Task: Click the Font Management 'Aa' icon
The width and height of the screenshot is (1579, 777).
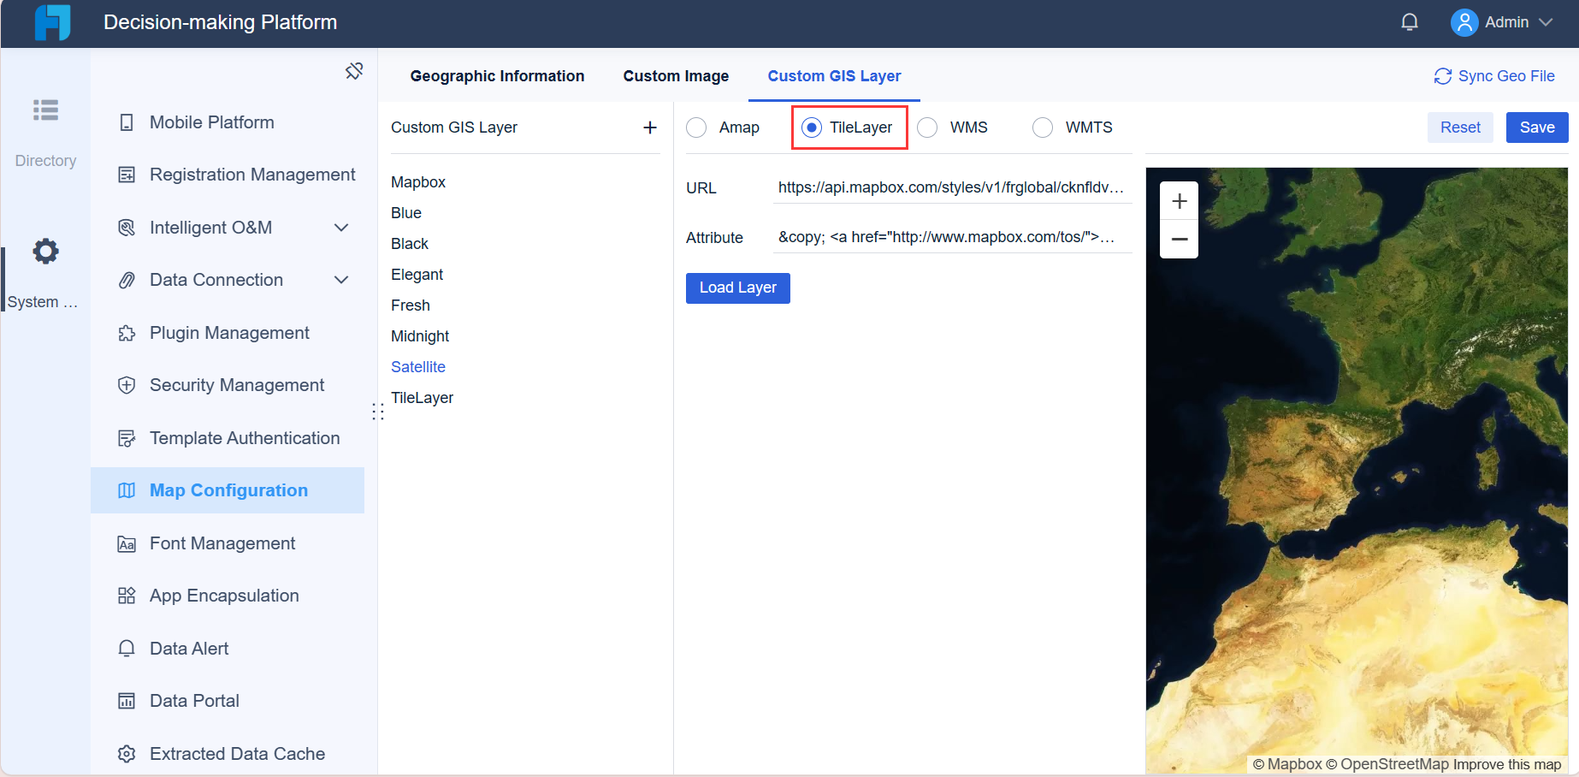Action: click(127, 543)
